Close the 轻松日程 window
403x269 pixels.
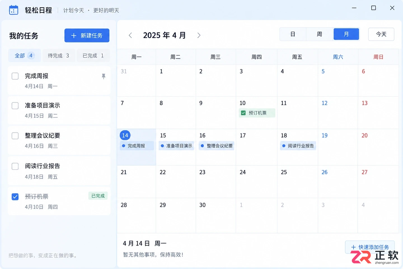(x=392, y=8)
